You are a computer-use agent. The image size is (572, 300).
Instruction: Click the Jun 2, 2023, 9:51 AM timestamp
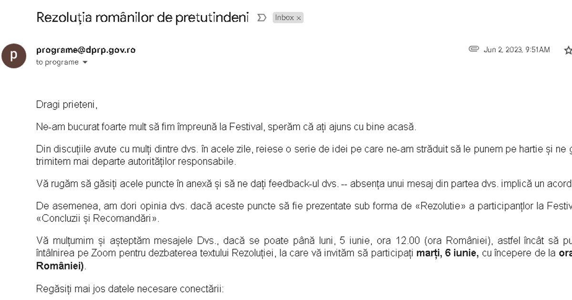(x=517, y=50)
